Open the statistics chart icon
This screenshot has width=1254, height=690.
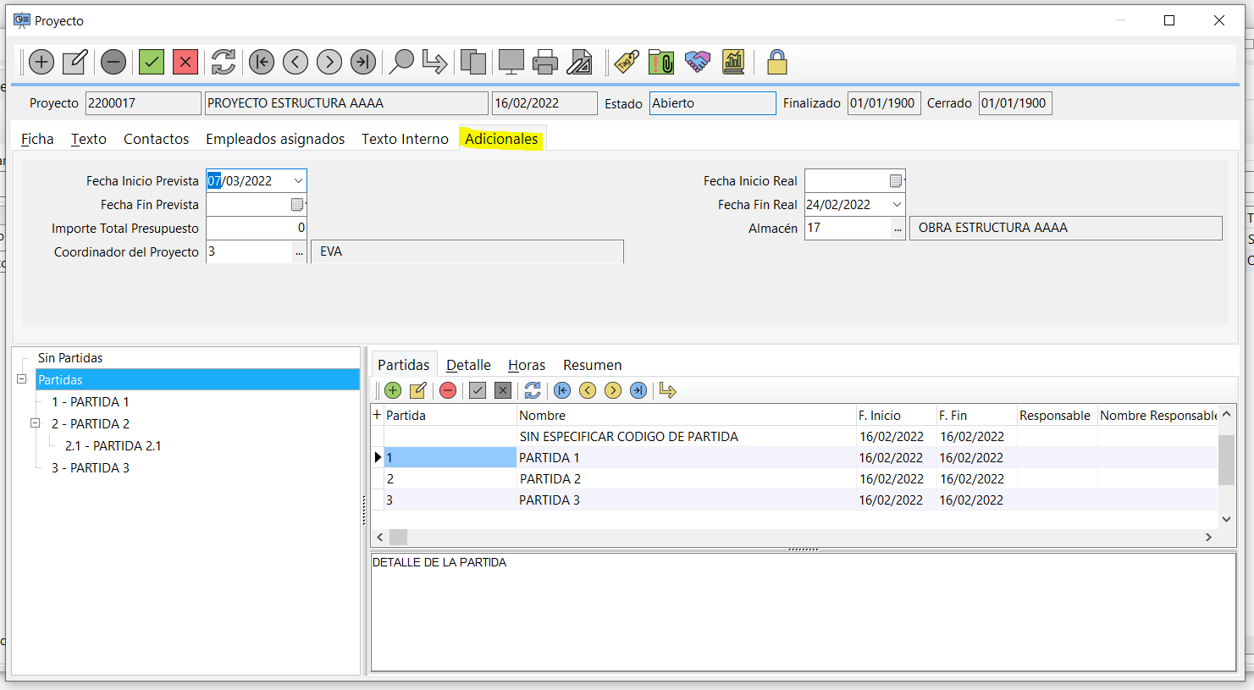pyautogui.click(x=733, y=62)
